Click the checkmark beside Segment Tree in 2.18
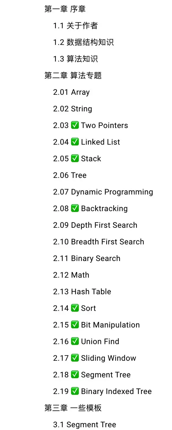 coord(75,375)
